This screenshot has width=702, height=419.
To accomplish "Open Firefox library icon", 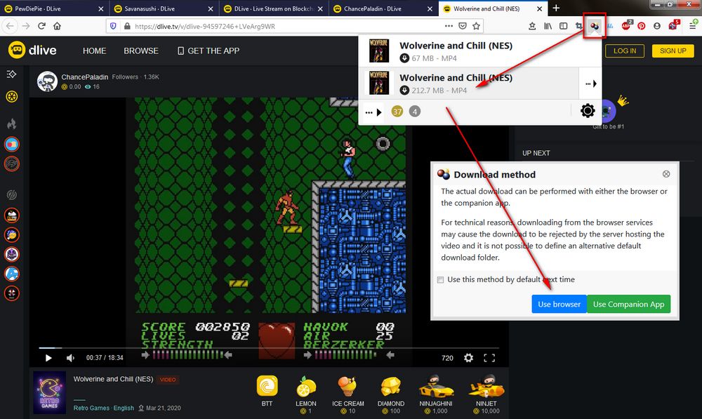I will pyautogui.click(x=548, y=26).
